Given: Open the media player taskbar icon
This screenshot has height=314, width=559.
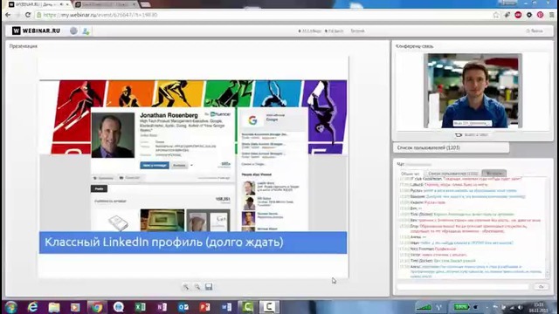Looking at the screenshot, I should tap(75, 307).
